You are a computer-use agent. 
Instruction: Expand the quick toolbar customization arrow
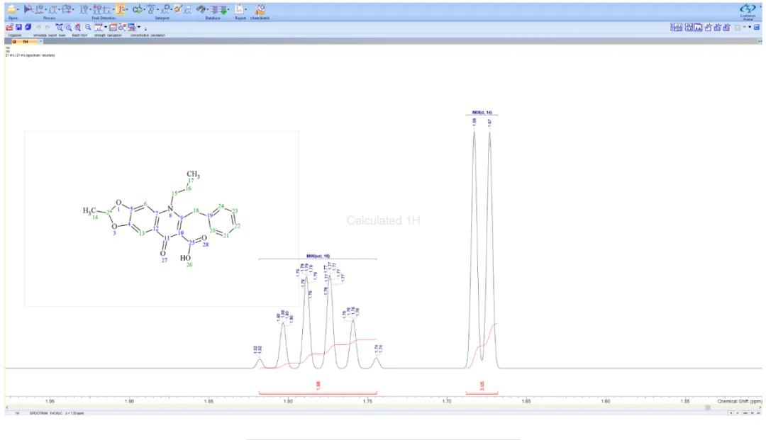145,29
